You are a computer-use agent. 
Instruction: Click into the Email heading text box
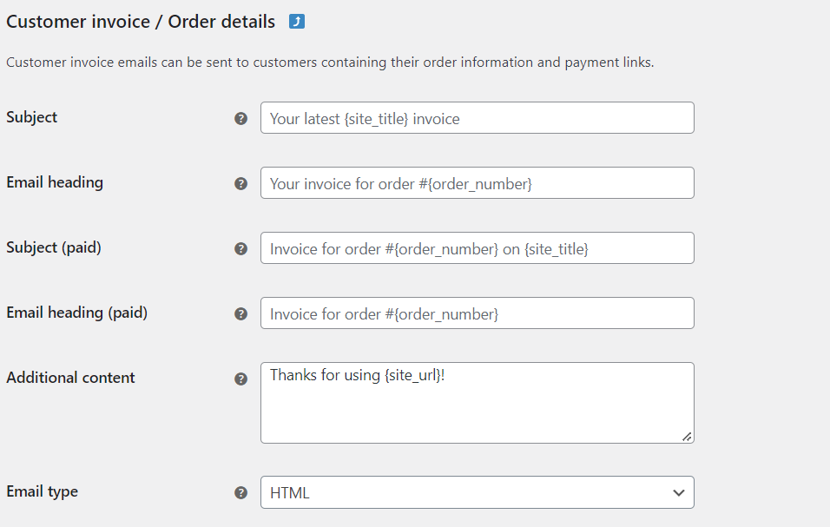477,183
